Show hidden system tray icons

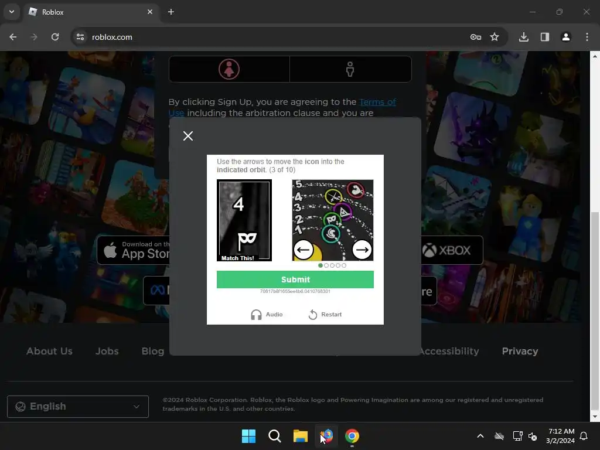coord(480,436)
